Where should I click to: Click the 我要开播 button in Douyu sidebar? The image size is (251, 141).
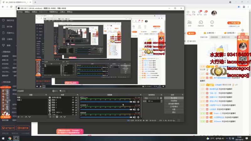[x=23, y=128]
